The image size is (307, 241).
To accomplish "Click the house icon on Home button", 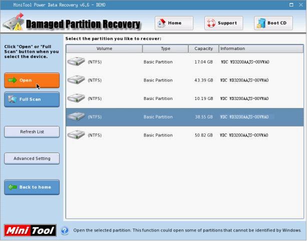I will tap(162, 23).
